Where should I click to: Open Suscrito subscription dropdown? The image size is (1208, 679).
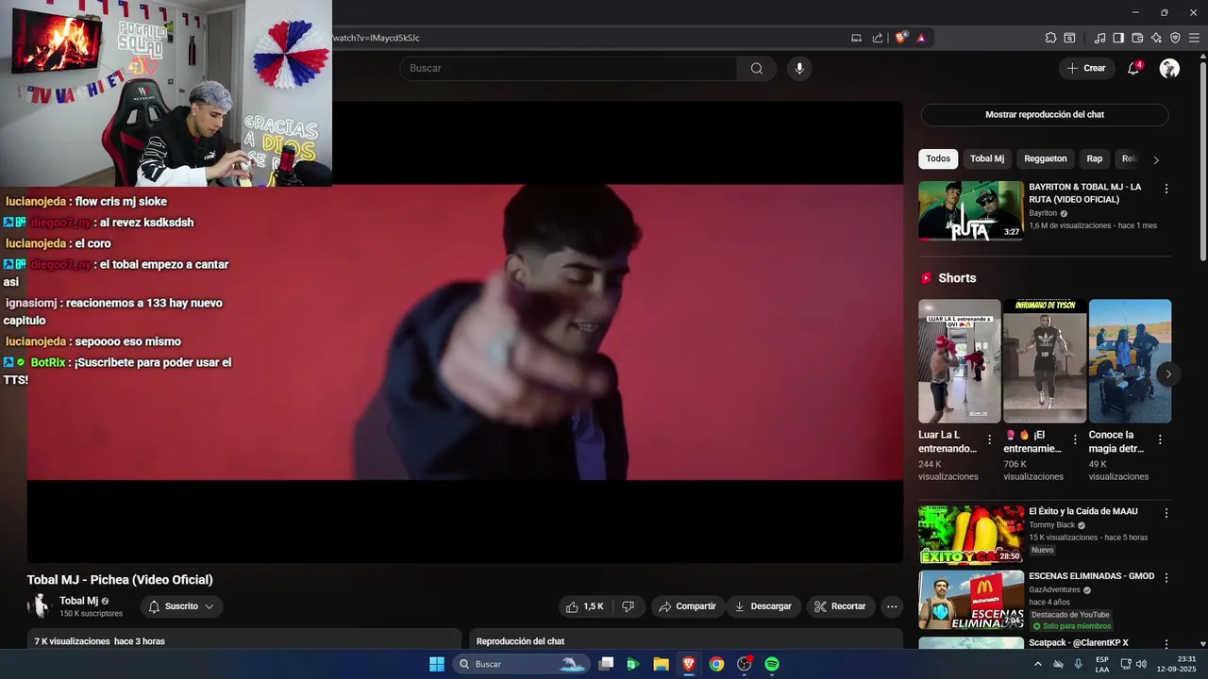(x=180, y=606)
